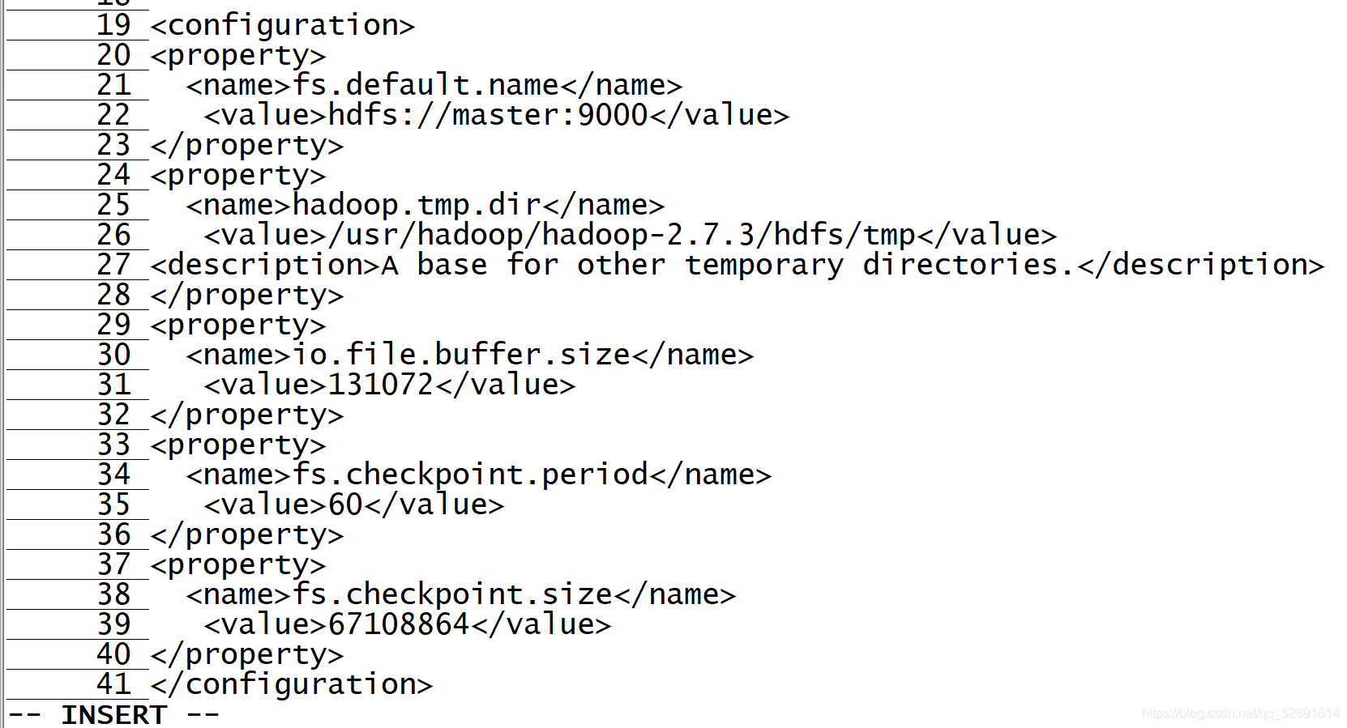The height and width of the screenshot is (728, 1347).
Task: Click the /usr/hadoop/hadoop-2.7.3/hdfs/tmp path value
Action: click(622, 235)
